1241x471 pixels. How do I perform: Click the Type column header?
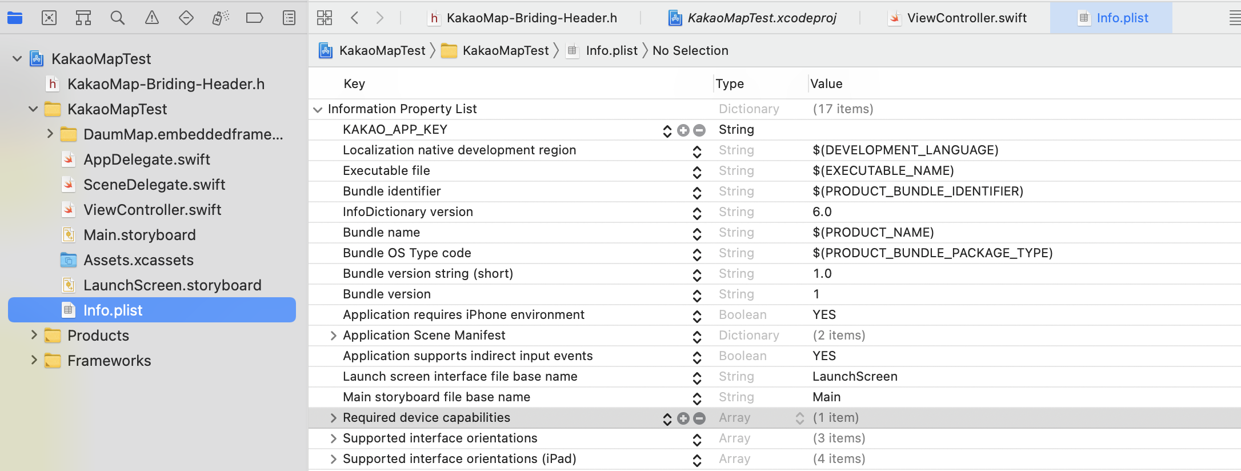coord(730,84)
